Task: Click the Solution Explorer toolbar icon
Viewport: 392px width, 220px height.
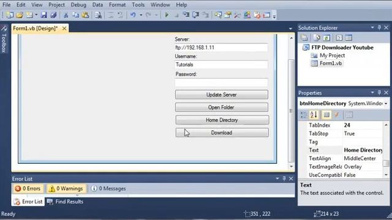Action: coord(218,15)
